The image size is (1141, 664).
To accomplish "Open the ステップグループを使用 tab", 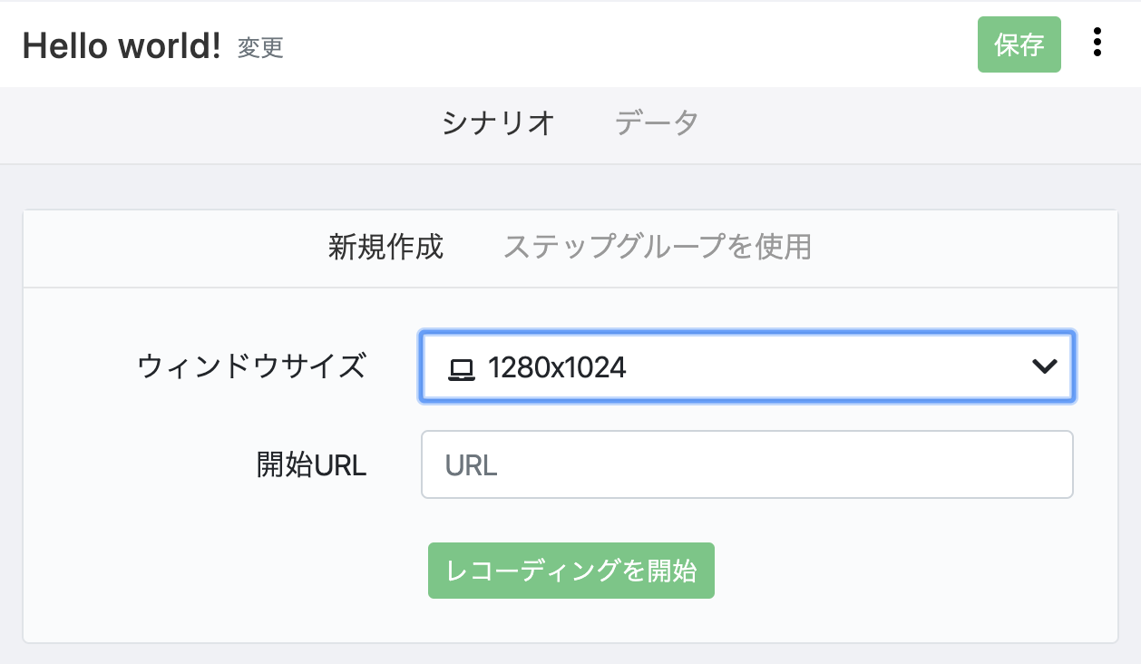I will [x=657, y=247].
